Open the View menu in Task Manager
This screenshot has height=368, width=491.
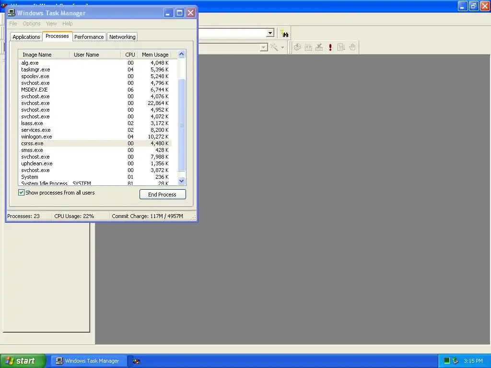coord(51,23)
